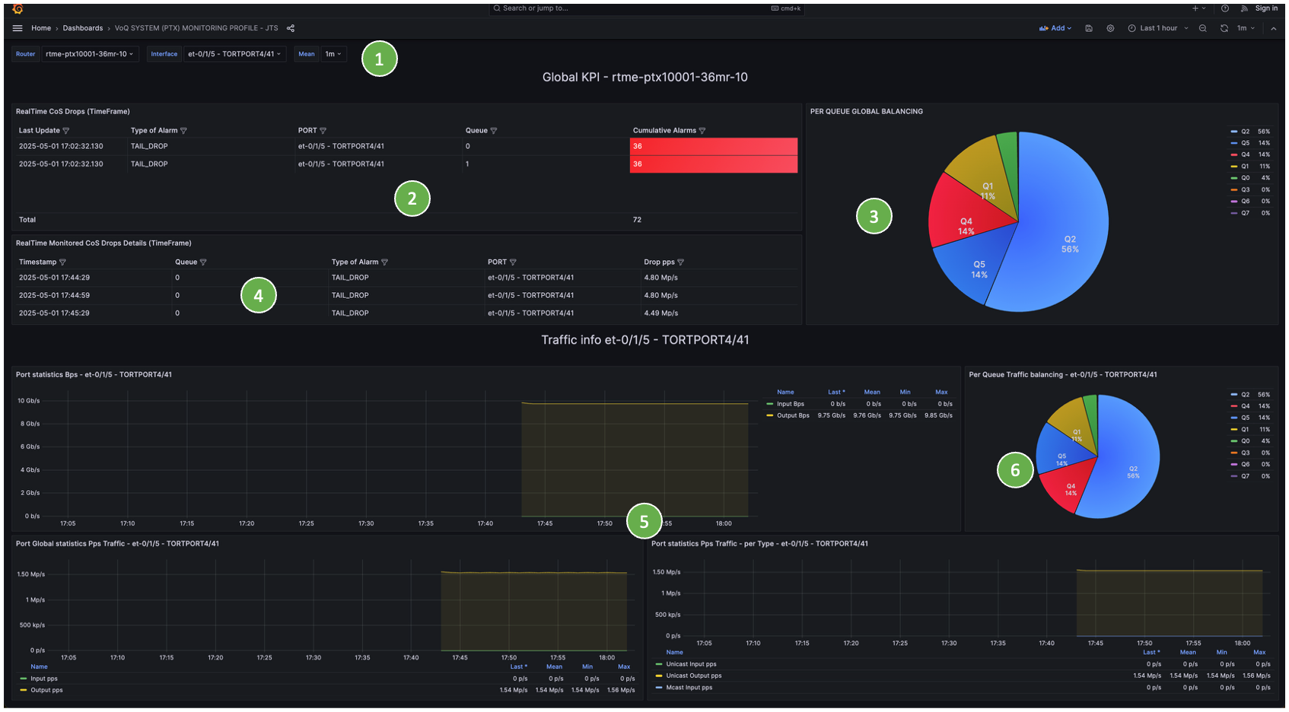Click the Sign in link
Viewport: 1289px width, 712px height.
coord(1266,8)
